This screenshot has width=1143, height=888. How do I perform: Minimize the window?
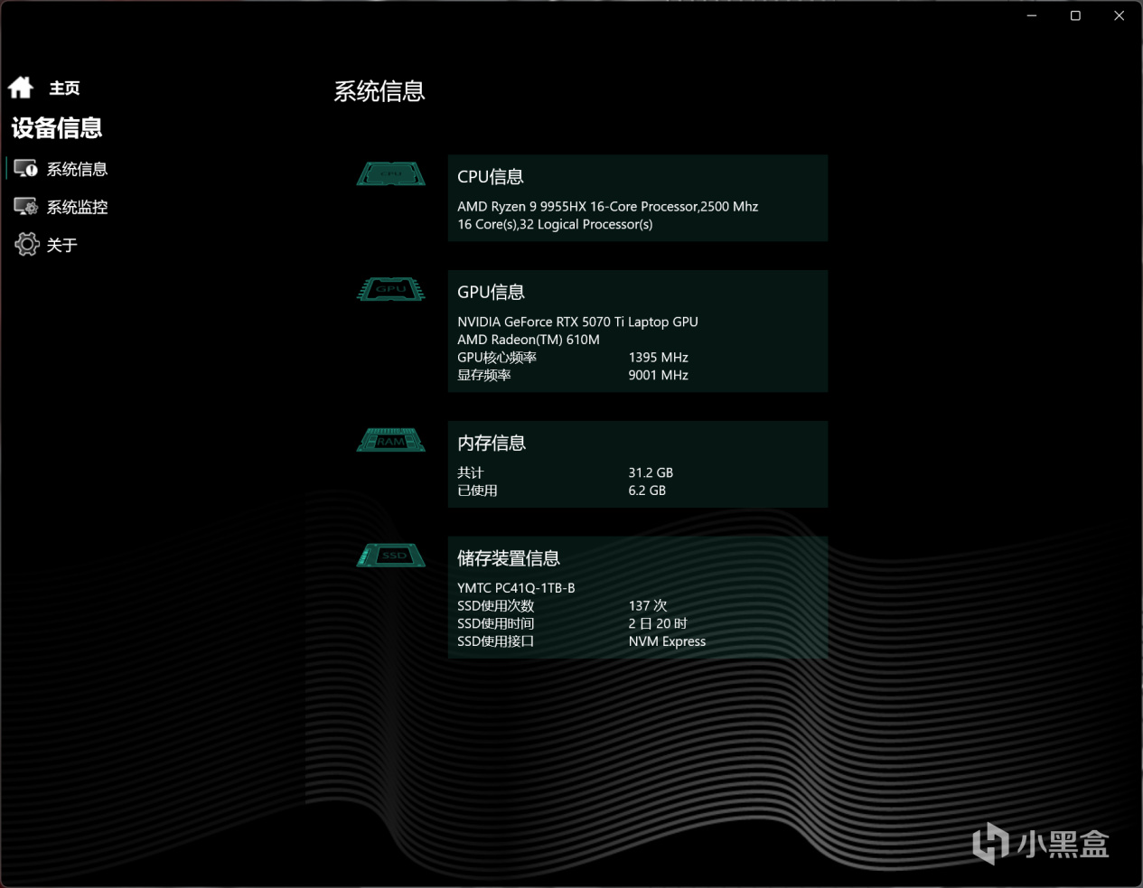pos(1032,15)
